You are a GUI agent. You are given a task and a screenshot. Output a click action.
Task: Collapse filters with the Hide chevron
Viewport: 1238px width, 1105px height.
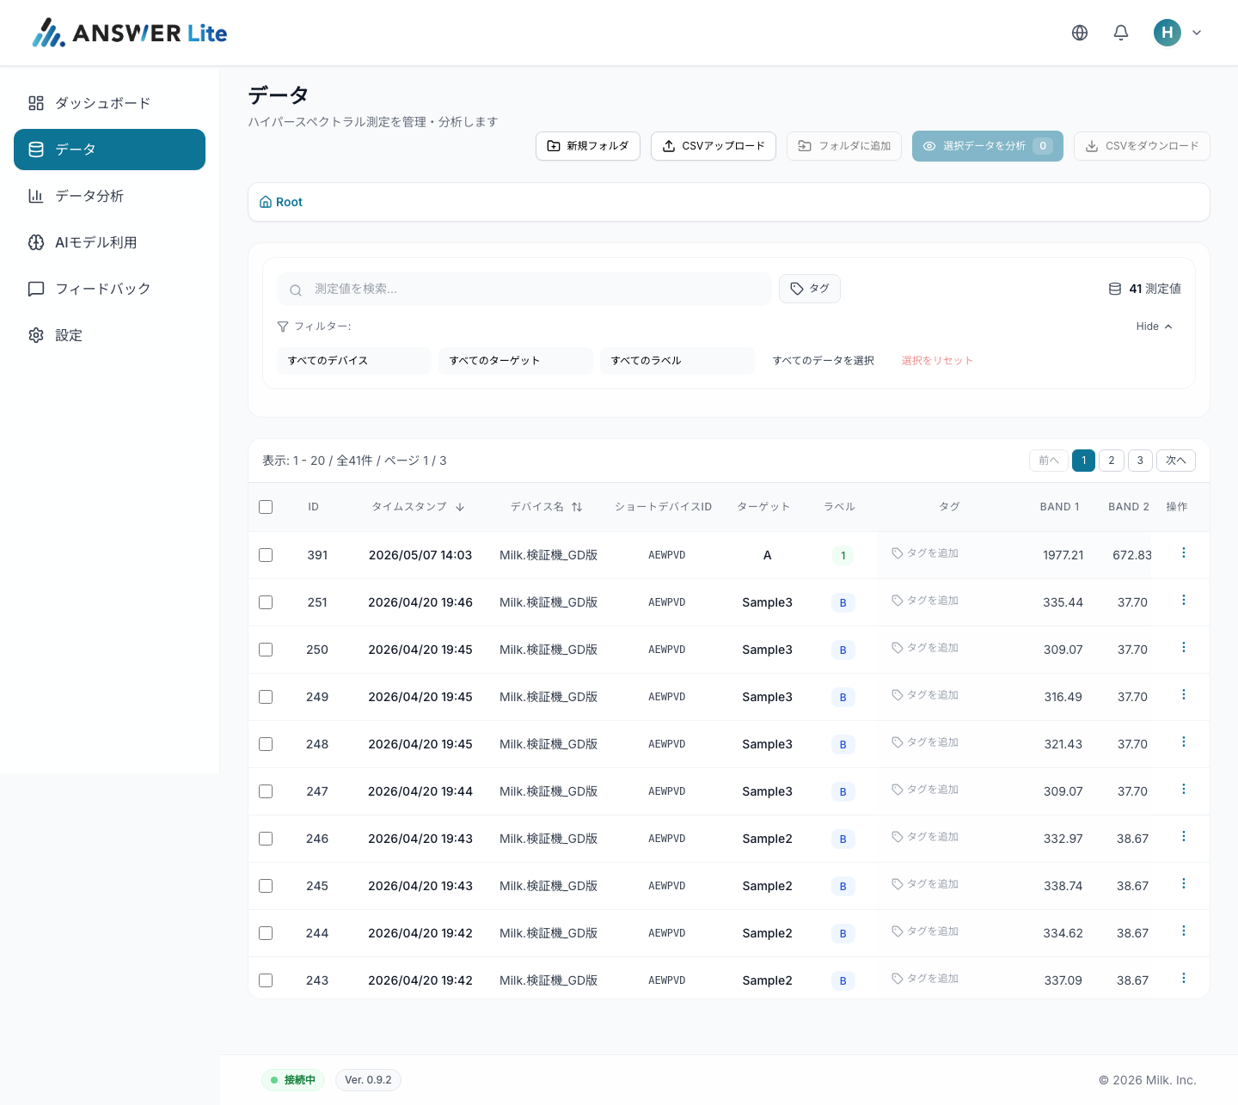coord(1154,327)
